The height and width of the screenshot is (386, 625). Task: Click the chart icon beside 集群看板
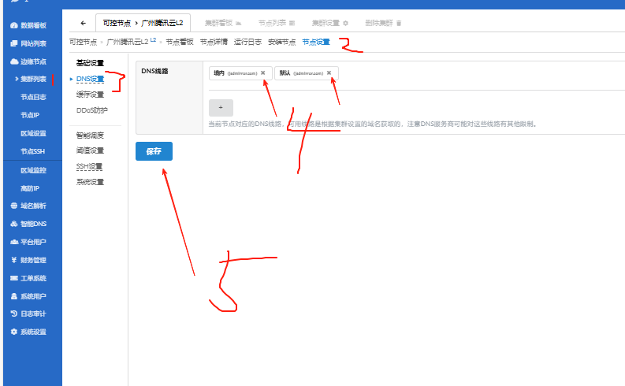click(238, 23)
